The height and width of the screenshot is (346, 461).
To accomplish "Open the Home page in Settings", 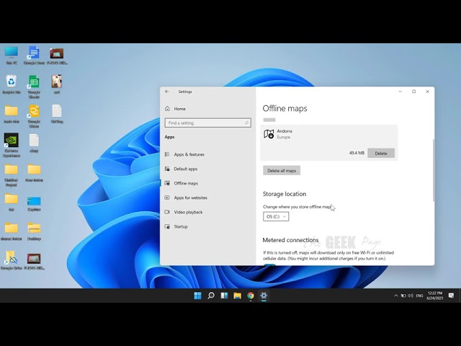I will tap(179, 109).
